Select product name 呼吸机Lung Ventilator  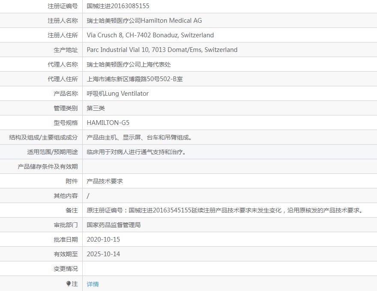[117, 94]
